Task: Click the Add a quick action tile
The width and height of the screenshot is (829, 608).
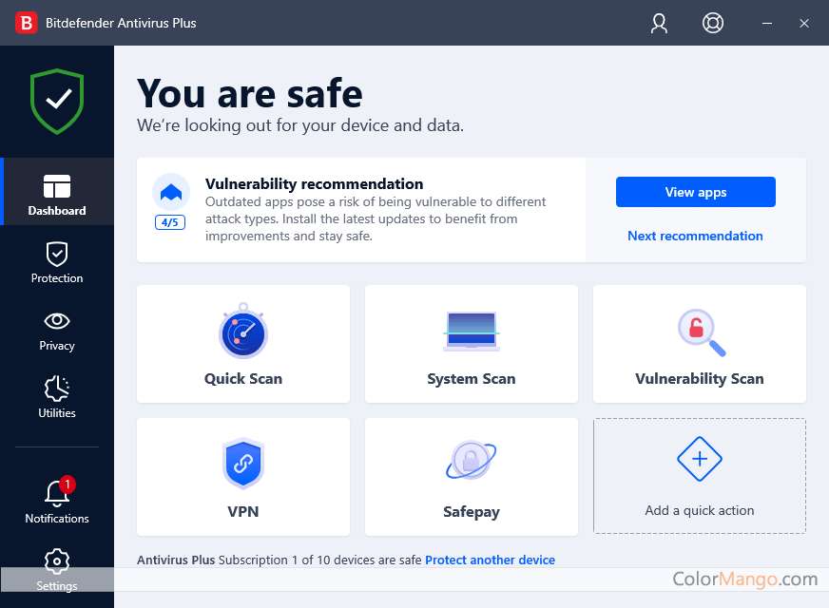Action: click(x=699, y=476)
